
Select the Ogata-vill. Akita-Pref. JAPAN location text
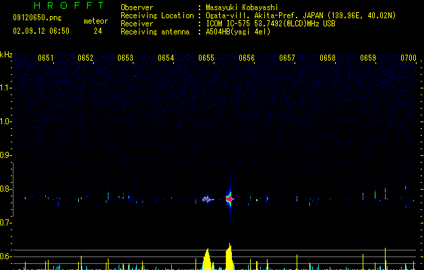pos(301,16)
